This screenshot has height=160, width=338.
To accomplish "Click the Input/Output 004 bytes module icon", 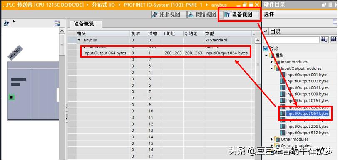I will point(283,87).
